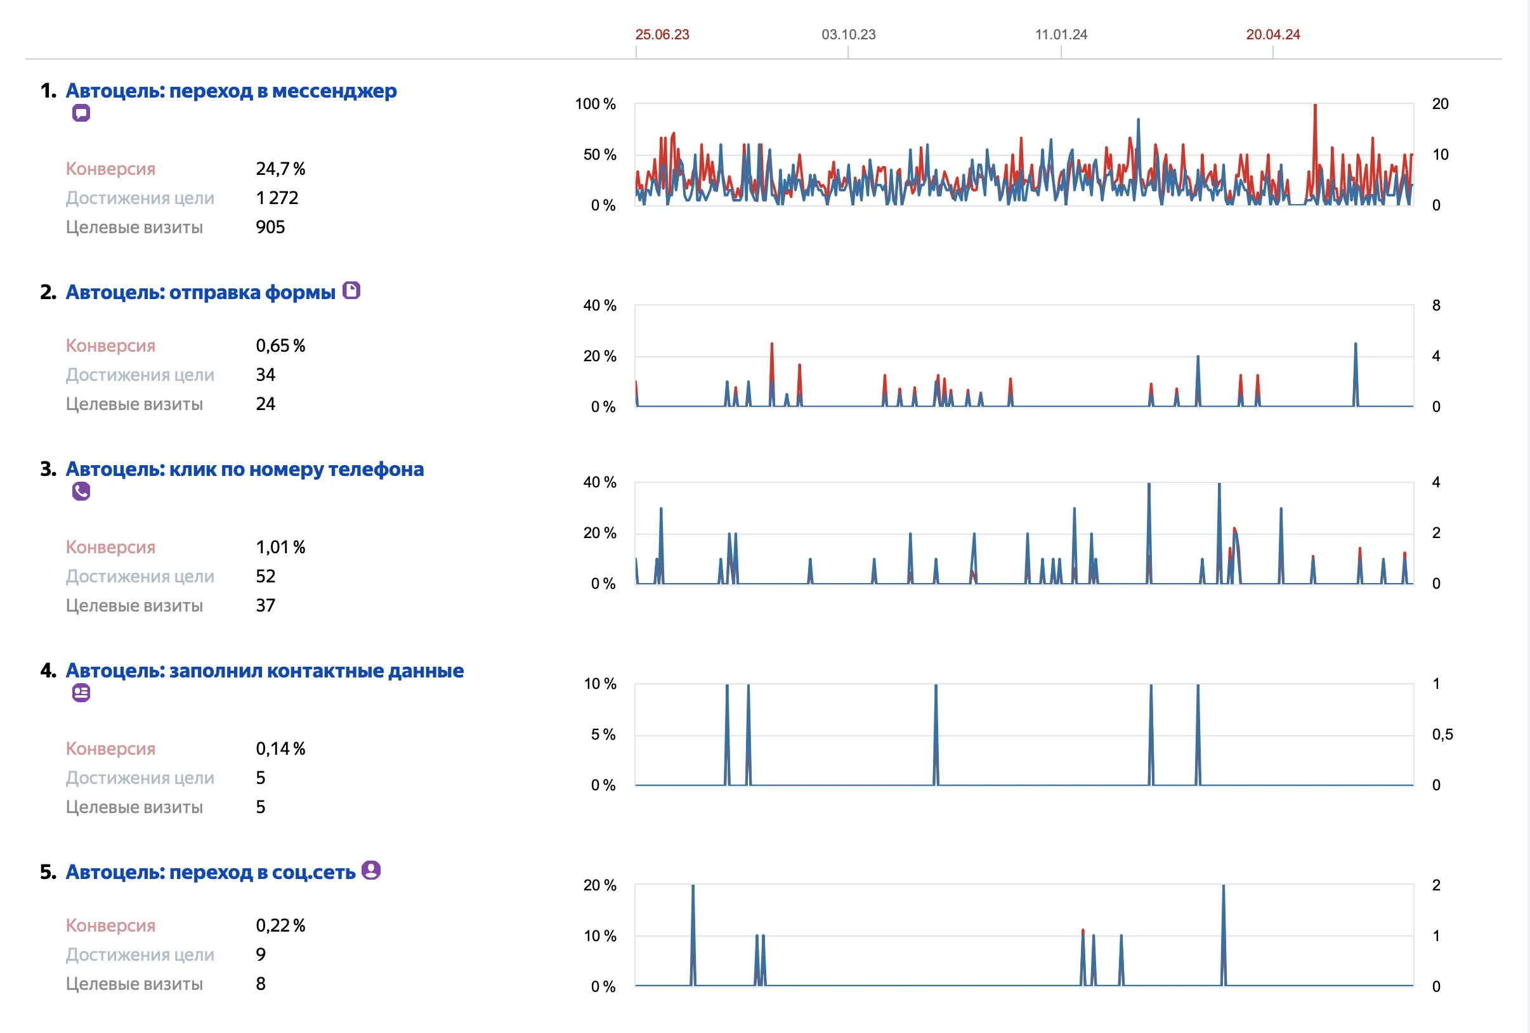The image size is (1530, 1033).
Task: Click conversion value 0,22 %
Action: point(280,925)
